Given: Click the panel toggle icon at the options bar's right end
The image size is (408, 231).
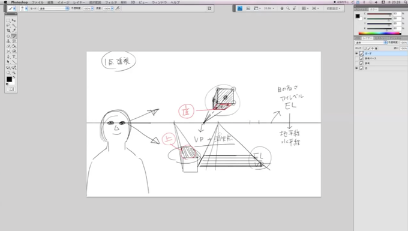Looking at the screenshot, I should coord(209,8).
